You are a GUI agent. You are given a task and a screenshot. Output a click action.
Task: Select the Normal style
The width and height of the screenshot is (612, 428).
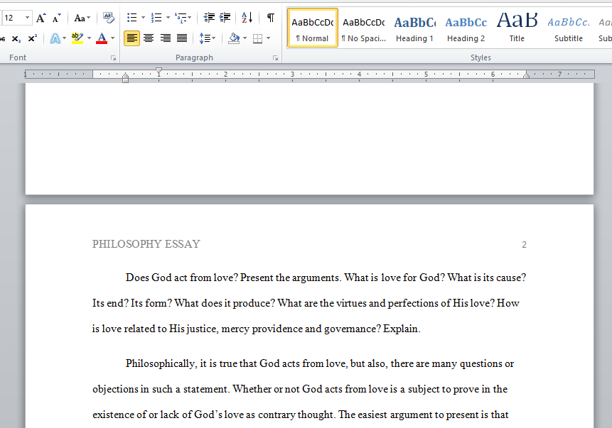tap(313, 28)
